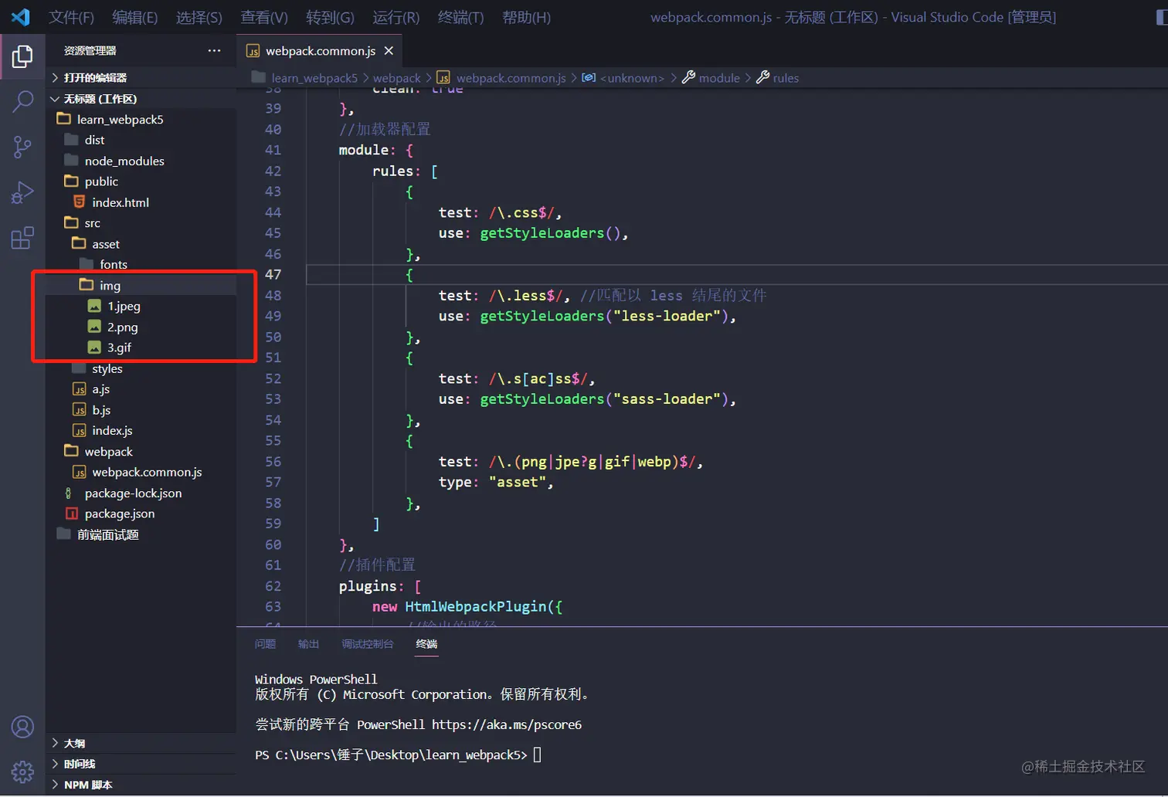Click the new HtmlWebpackPlugin code line

coord(467,607)
